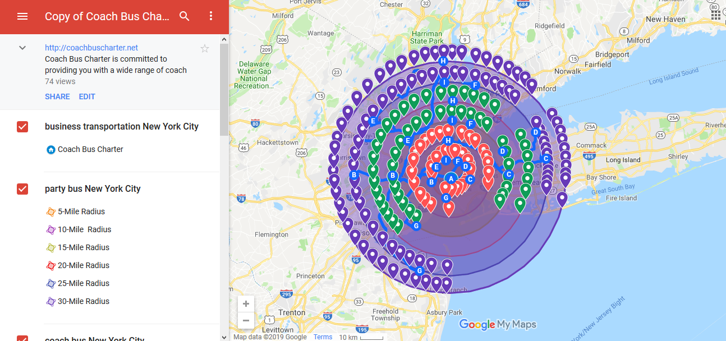The image size is (726, 341).
Task: Disable the party bus New York City layer
Action: (22, 189)
